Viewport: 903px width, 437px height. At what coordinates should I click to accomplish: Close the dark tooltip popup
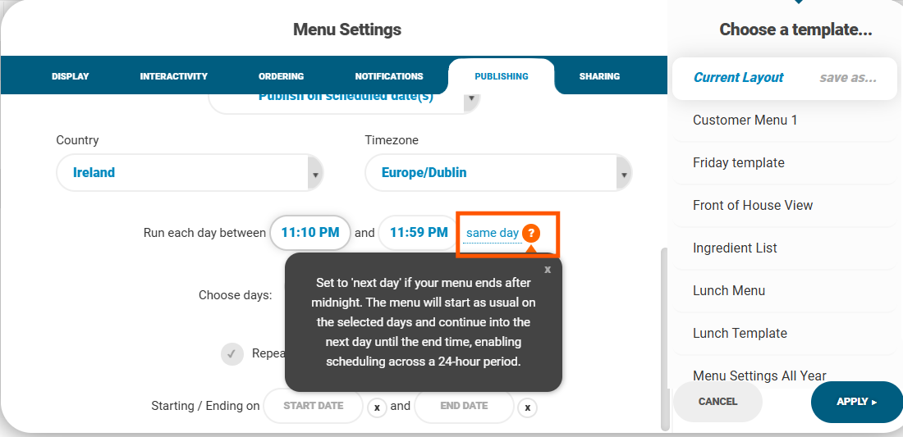coord(548,269)
